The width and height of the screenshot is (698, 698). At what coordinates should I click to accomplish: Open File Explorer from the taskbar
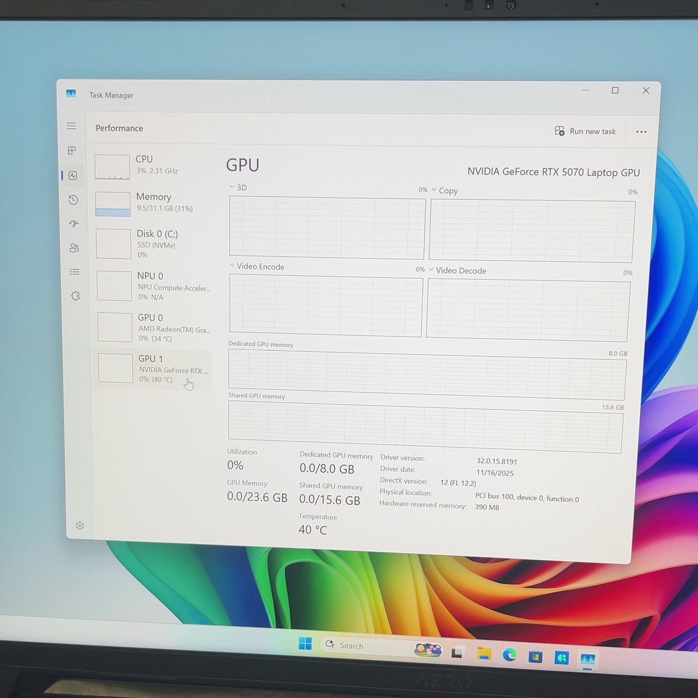484,654
